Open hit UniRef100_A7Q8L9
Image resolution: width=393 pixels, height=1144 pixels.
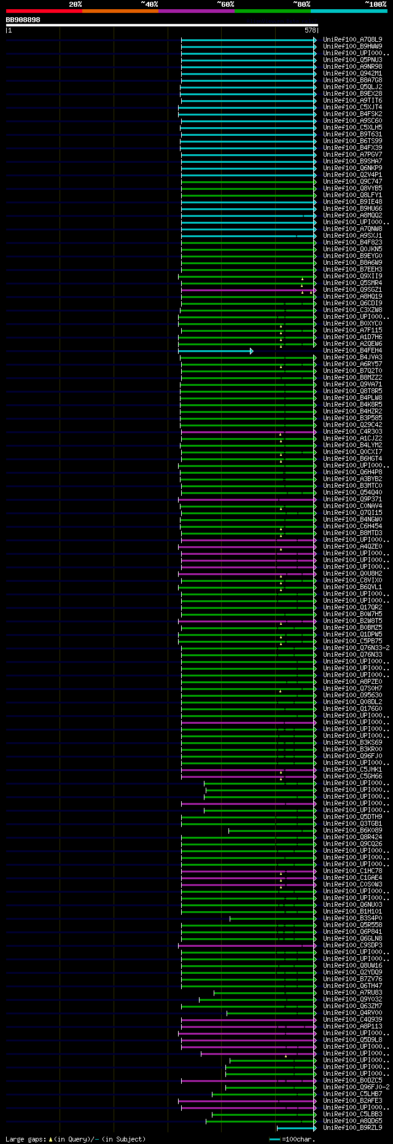(x=352, y=39)
